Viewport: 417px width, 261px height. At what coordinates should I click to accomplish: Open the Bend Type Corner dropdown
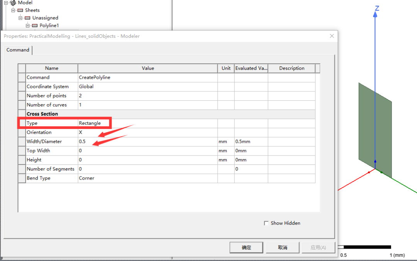147,178
